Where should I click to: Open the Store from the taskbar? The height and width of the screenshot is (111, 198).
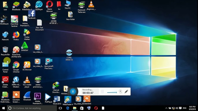82,108
